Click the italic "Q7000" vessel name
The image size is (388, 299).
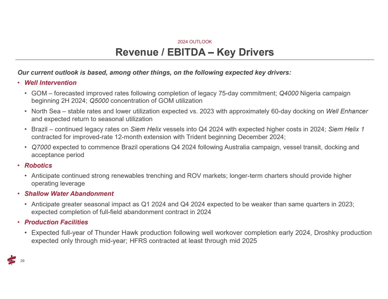[41, 147]
